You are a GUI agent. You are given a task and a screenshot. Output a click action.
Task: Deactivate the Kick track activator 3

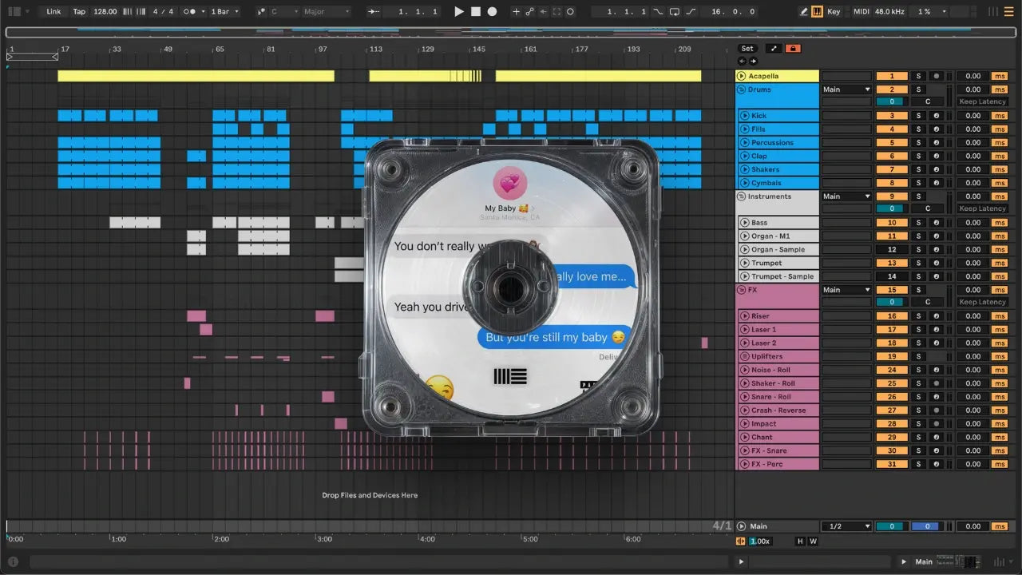(892, 117)
